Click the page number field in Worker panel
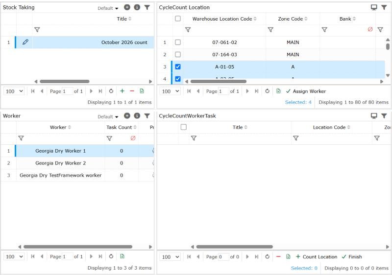The width and height of the screenshot is (392, 275). pyautogui.click(x=67, y=256)
